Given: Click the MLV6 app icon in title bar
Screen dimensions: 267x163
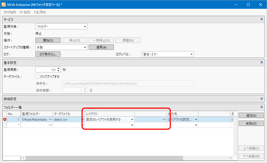Looking at the screenshot, I should 3,5.
